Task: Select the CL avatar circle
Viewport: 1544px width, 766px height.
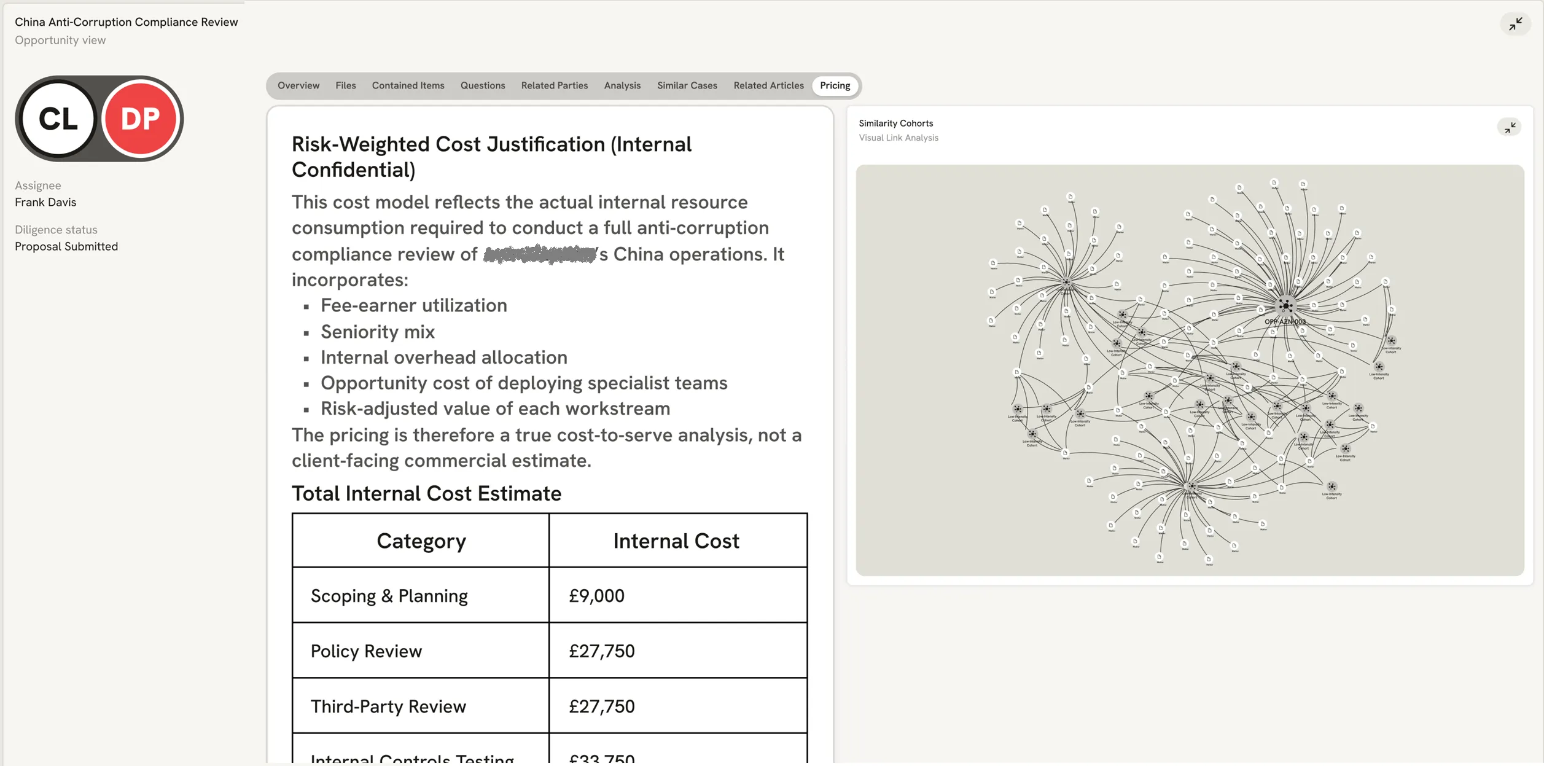Action: [x=58, y=119]
